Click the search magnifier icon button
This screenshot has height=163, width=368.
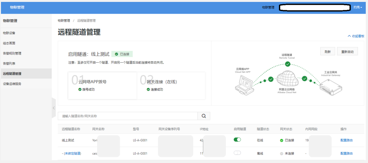point(204,116)
